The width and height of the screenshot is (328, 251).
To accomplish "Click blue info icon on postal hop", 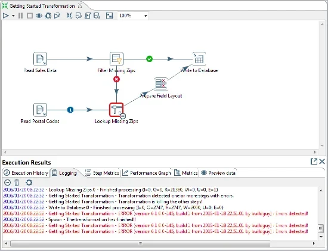I will (x=70, y=110).
